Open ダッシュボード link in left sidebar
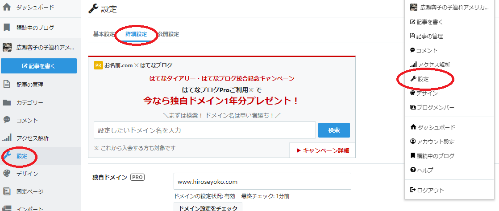Viewport: 499px width, 211px height. [x=35, y=7]
